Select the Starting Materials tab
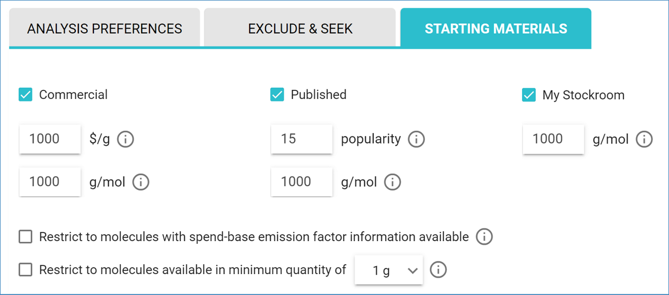 point(495,28)
